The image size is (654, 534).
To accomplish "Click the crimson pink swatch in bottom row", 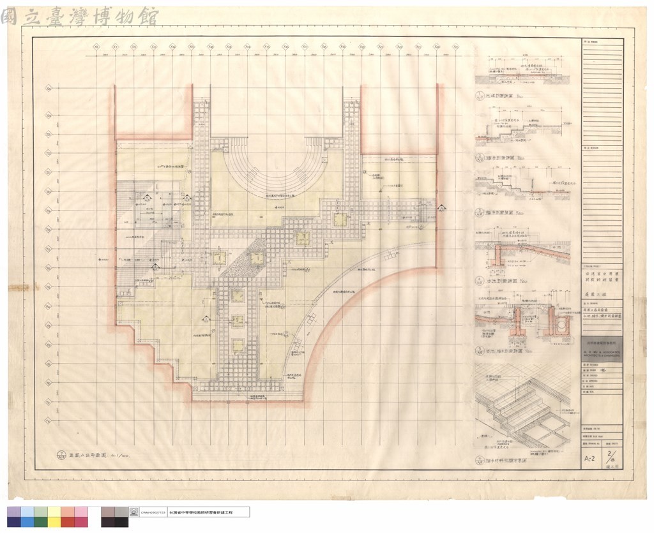I will coord(81,522).
